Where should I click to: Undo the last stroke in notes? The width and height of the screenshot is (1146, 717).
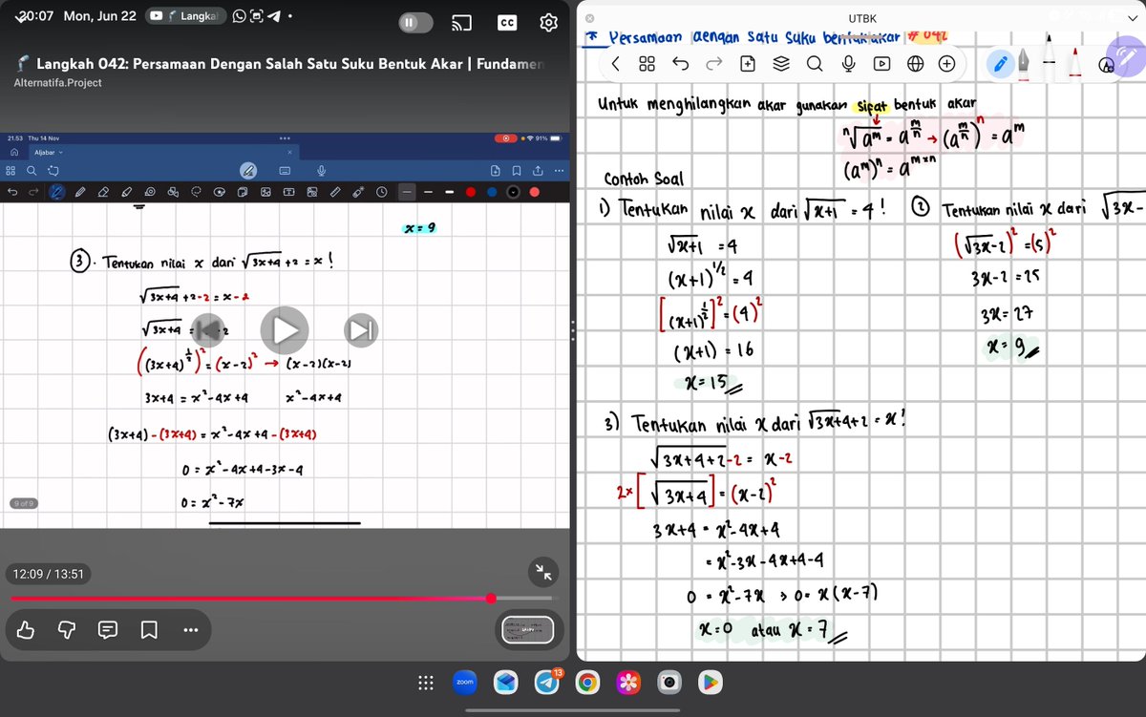tap(680, 63)
